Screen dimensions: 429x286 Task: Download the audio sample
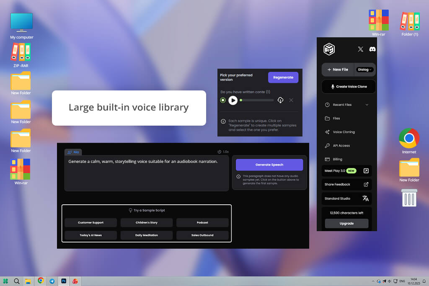pos(280,100)
